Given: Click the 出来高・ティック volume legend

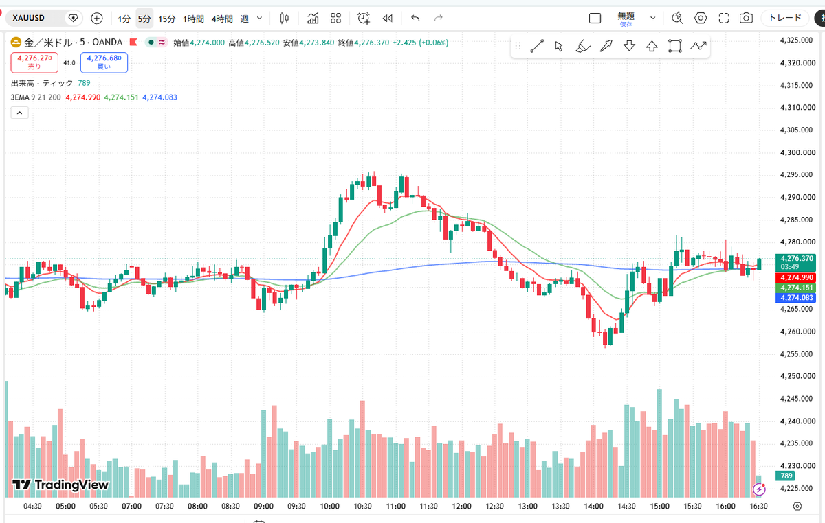Looking at the screenshot, I should [x=42, y=83].
